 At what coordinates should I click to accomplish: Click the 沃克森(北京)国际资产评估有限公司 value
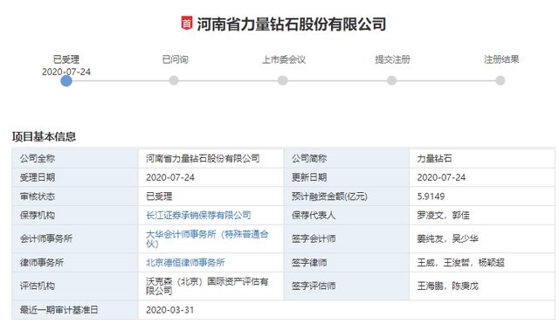tap(207, 286)
